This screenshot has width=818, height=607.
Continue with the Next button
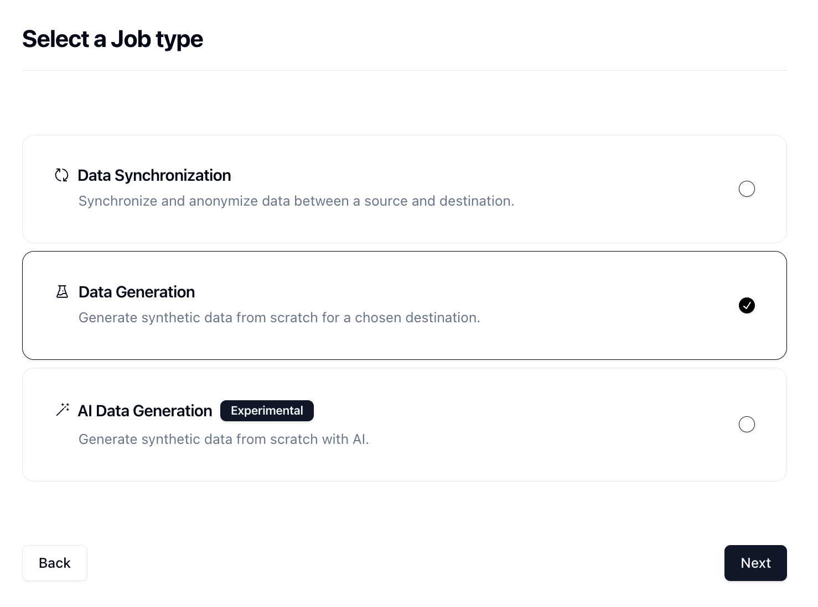pyautogui.click(x=755, y=563)
